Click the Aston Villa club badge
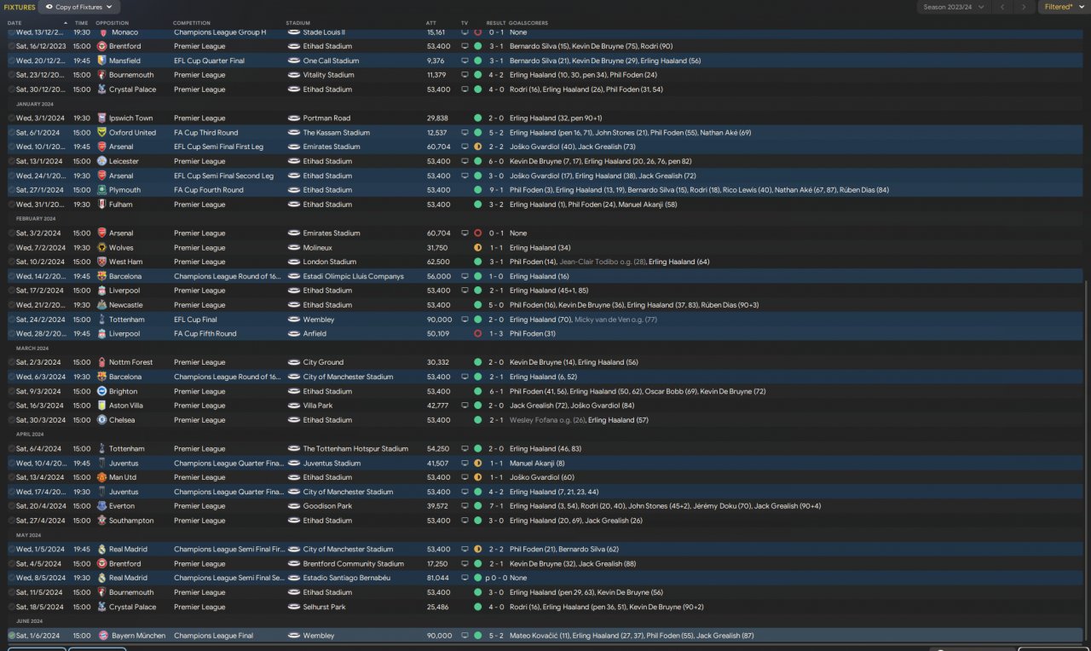Image resolution: width=1091 pixels, height=651 pixels. click(x=102, y=406)
